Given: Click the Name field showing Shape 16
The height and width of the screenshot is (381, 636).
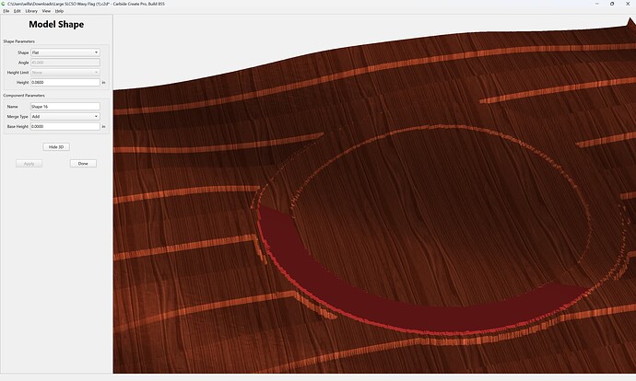Looking at the screenshot, I should point(65,107).
